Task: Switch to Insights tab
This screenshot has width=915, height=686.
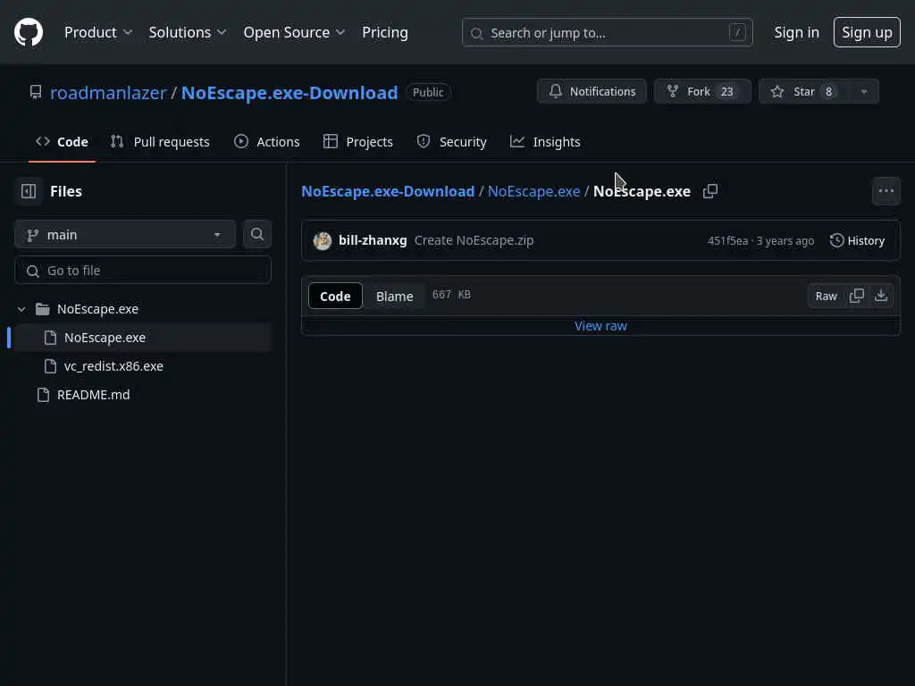Action: tap(545, 142)
